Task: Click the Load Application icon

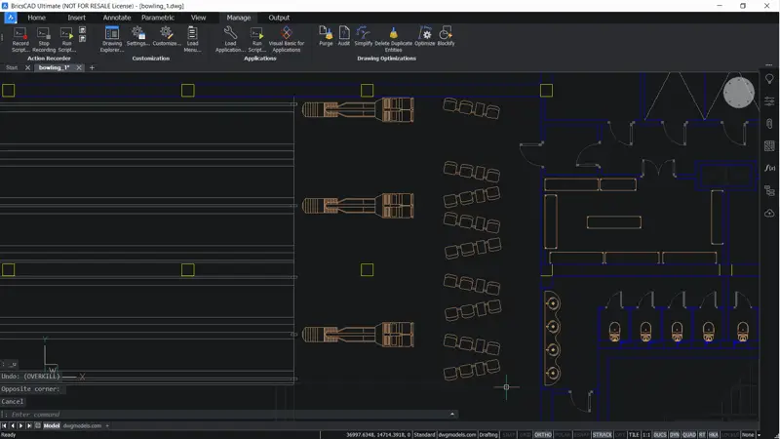Action: click(230, 34)
